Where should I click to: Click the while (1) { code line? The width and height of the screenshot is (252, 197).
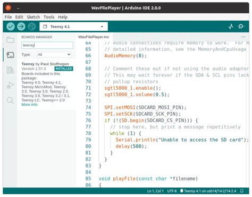point(125,133)
